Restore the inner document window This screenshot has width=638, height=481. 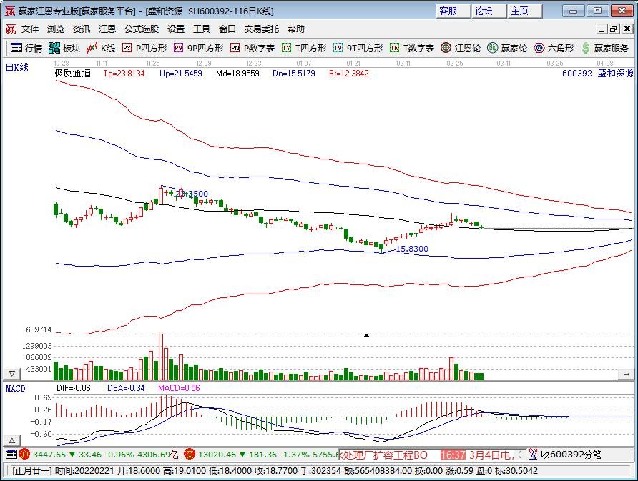[x=614, y=29]
